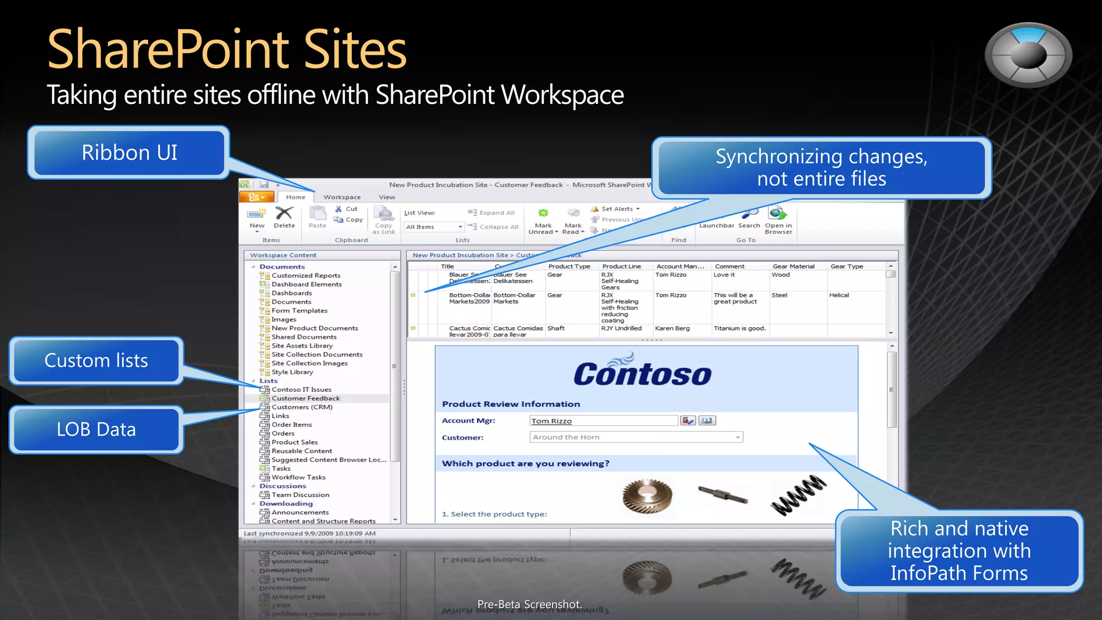Click the Mark Unread icon

[543, 214]
